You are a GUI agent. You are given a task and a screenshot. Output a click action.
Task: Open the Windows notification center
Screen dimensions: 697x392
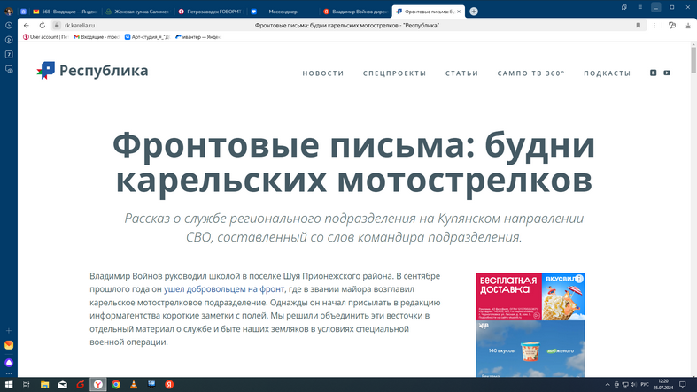click(682, 384)
